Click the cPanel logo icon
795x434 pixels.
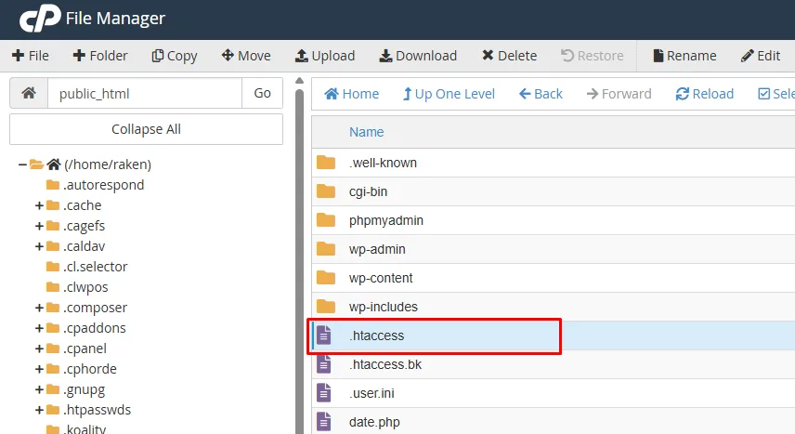[x=35, y=18]
